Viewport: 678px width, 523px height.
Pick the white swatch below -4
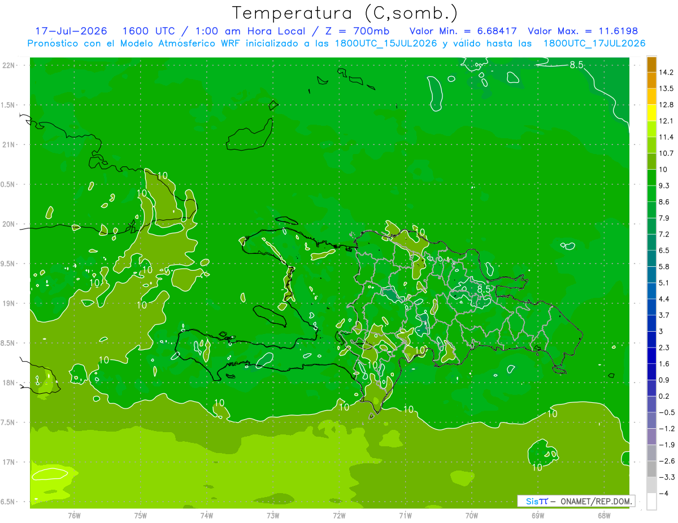(651, 502)
